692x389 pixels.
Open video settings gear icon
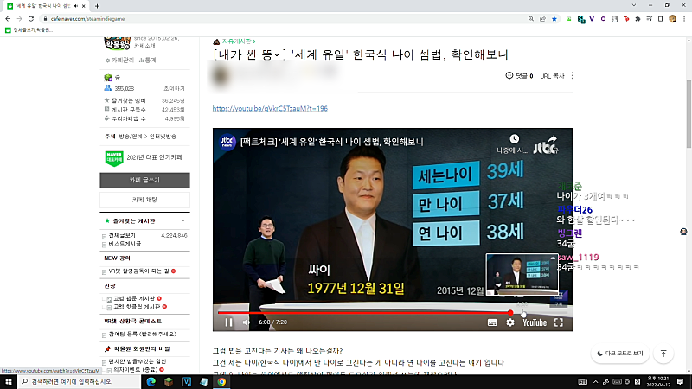(x=510, y=322)
